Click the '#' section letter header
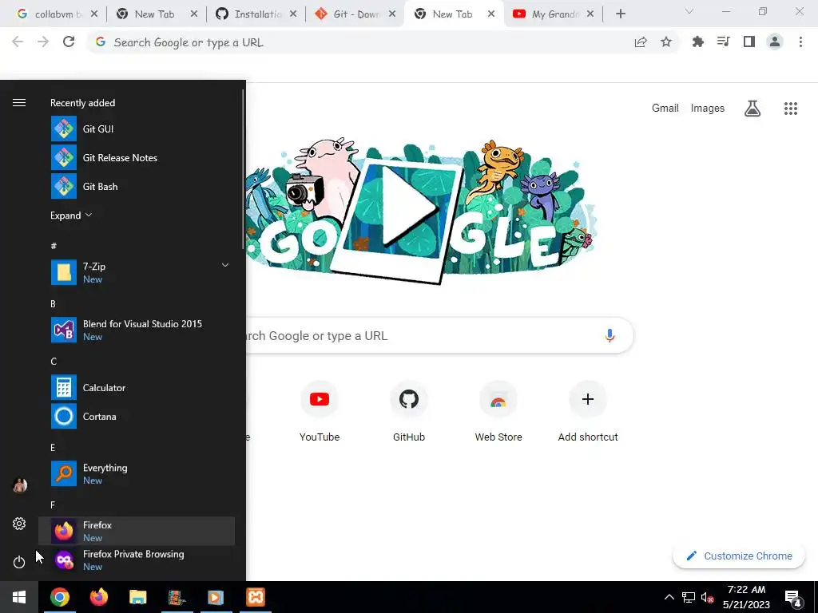 pos(54,246)
